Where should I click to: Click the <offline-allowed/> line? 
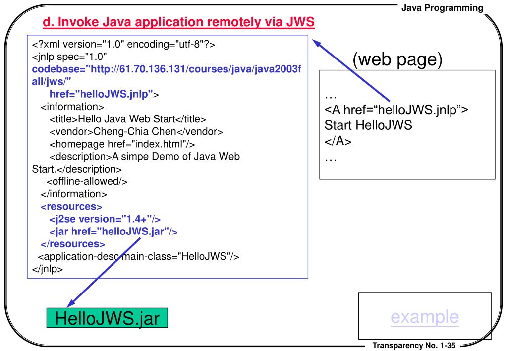click(x=87, y=181)
